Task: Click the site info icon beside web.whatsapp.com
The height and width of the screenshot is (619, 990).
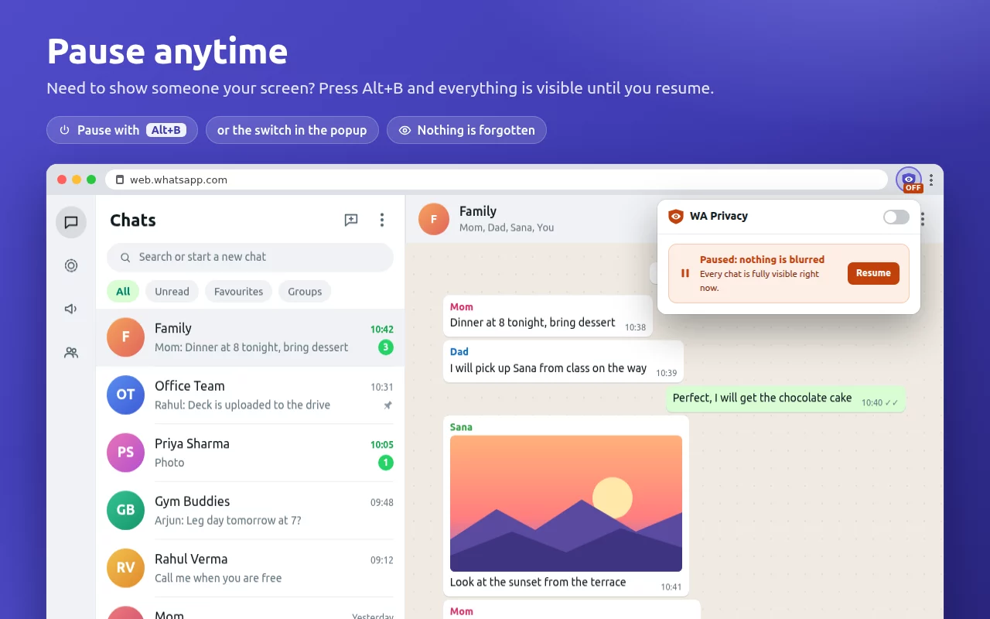Action: point(119,180)
